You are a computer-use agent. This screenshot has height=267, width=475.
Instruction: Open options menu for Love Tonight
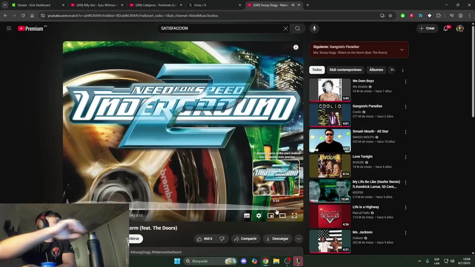pyautogui.click(x=405, y=157)
